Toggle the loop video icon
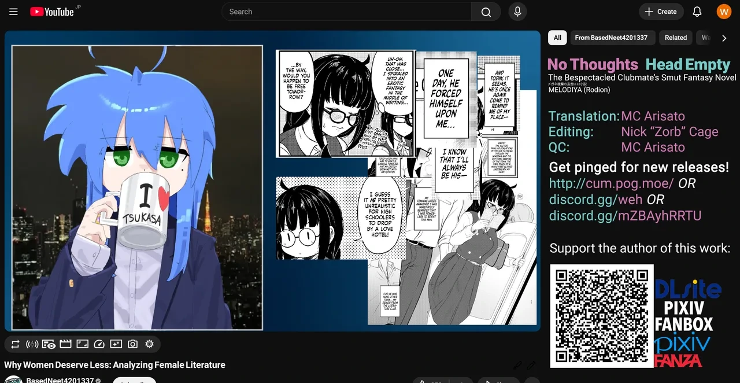This screenshot has height=383, width=740. (x=15, y=344)
